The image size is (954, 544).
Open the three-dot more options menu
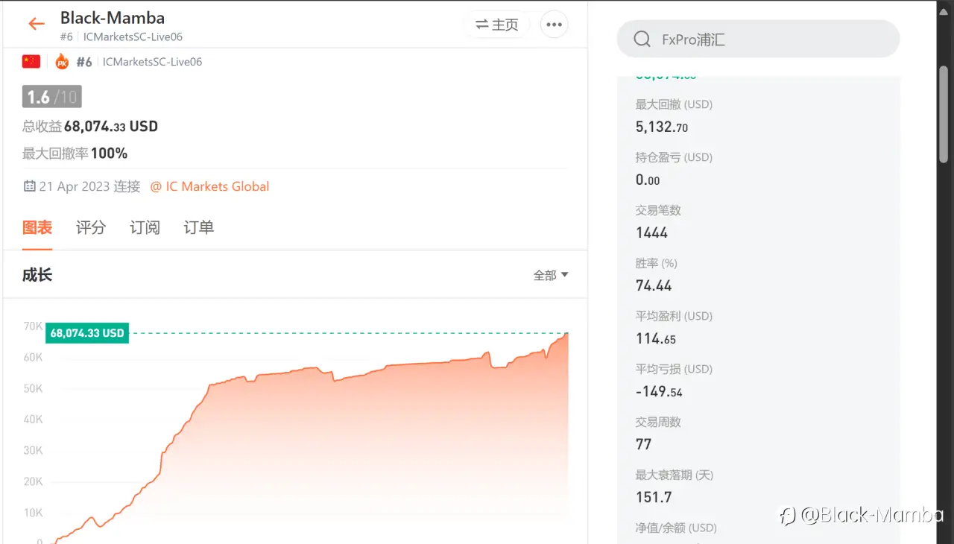[554, 25]
